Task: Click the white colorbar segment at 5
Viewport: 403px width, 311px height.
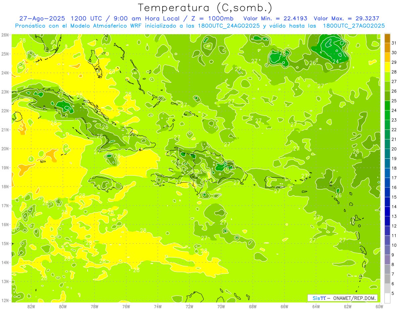Action: (x=387, y=298)
